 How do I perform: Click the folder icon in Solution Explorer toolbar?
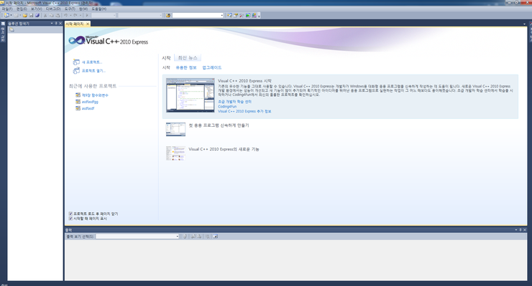(x=12, y=30)
